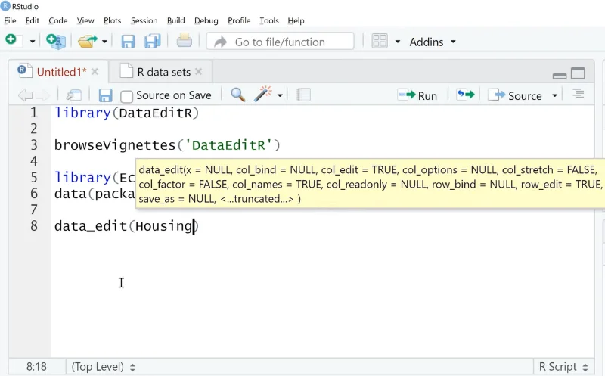
Task: Run the current line with Run button
Action: (x=417, y=95)
